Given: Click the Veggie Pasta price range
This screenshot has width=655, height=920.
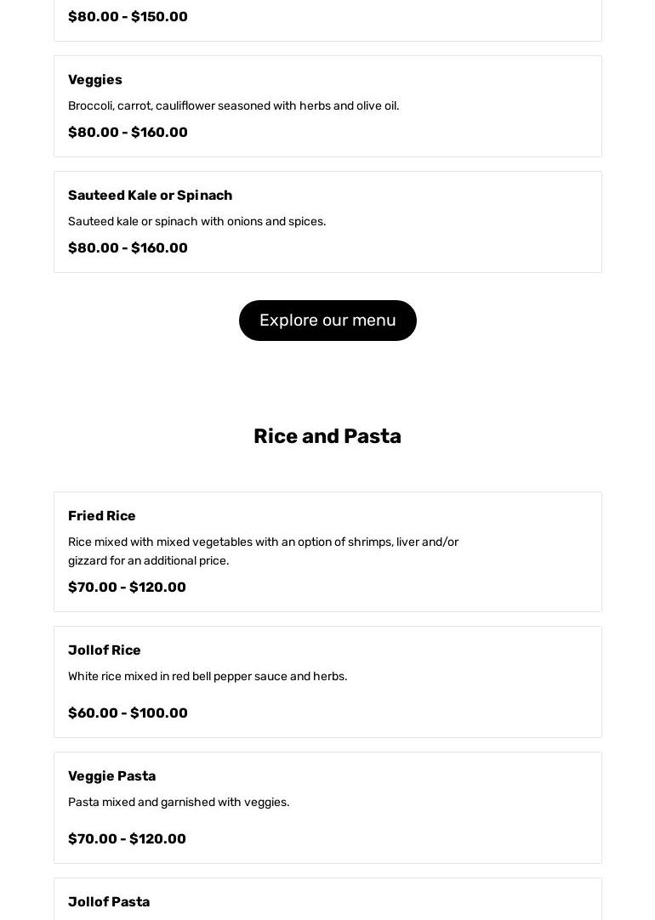Looking at the screenshot, I should [127, 839].
